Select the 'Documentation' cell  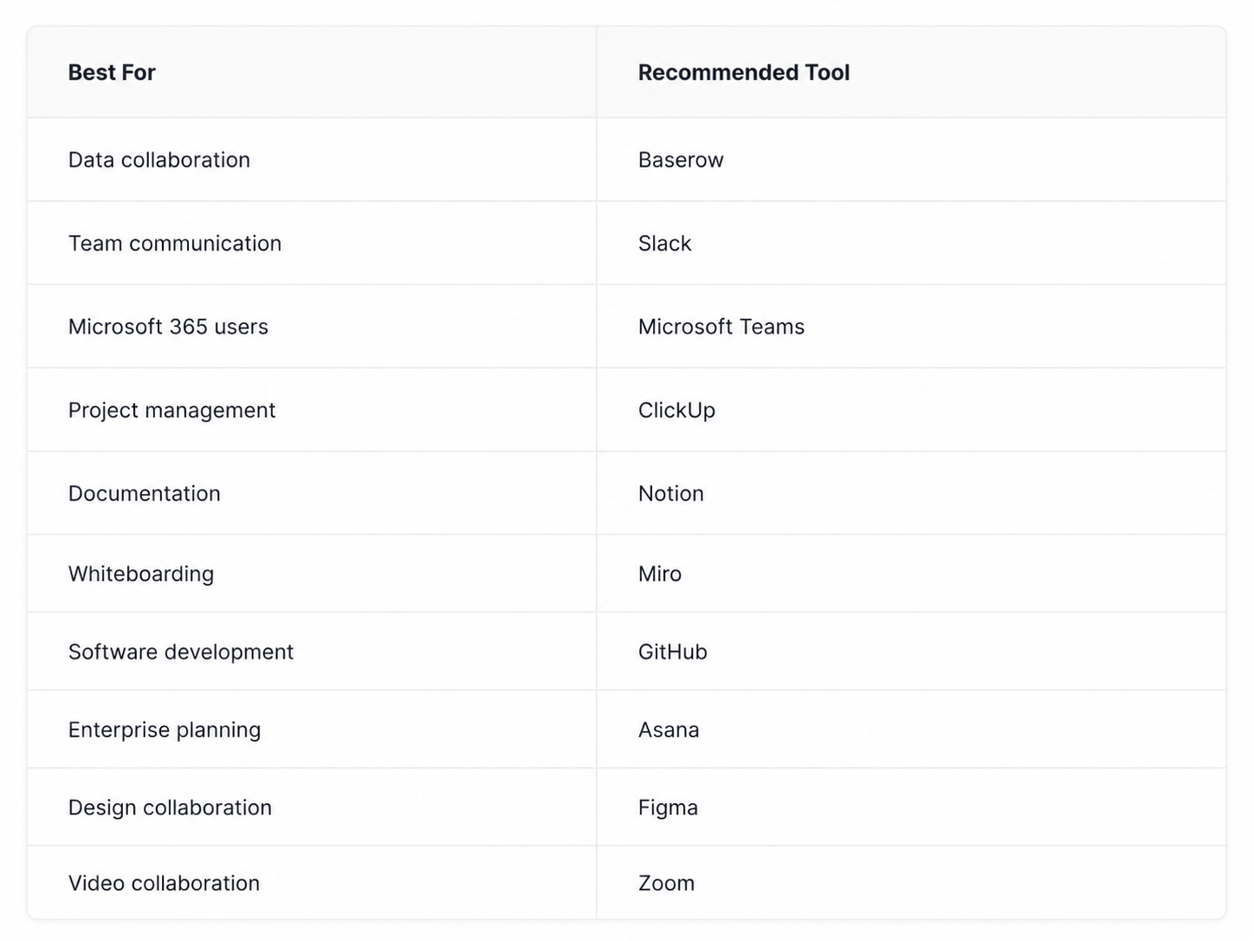click(x=312, y=493)
